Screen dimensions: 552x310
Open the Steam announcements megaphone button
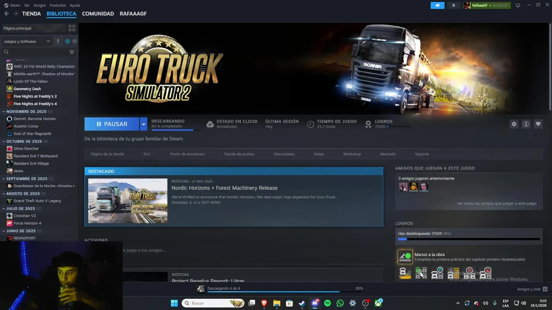(437, 5)
